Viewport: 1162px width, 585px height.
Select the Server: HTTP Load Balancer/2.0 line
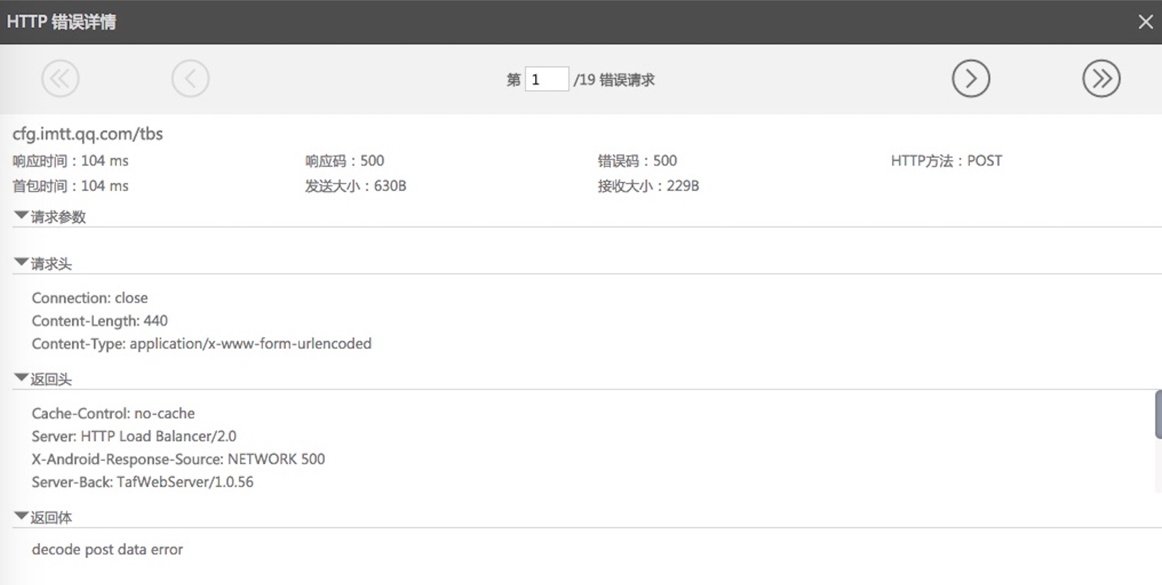point(134,436)
